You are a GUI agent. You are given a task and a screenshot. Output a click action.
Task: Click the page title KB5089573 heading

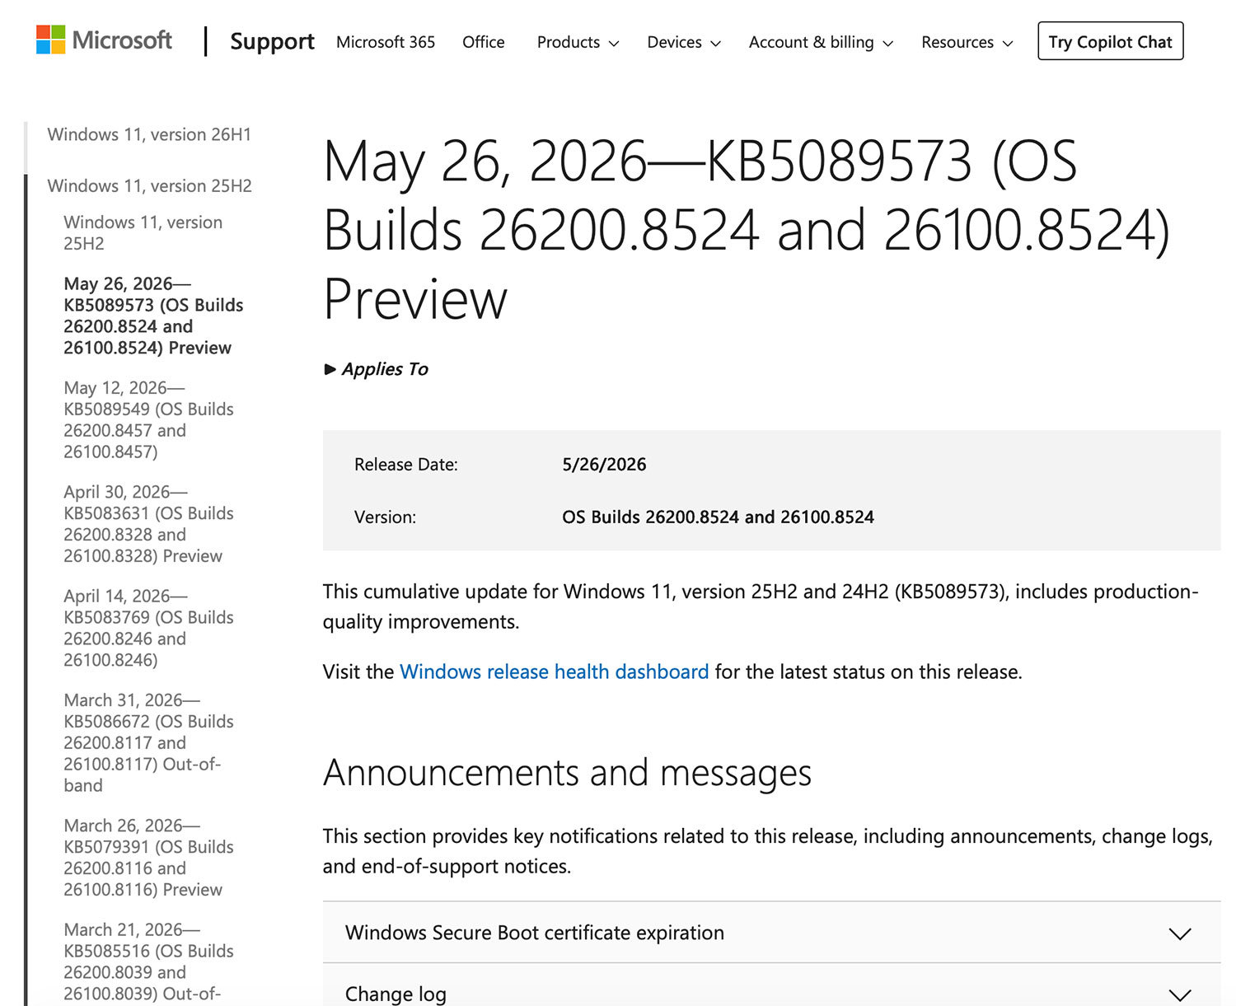pyautogui.click(x=747, y=229)
